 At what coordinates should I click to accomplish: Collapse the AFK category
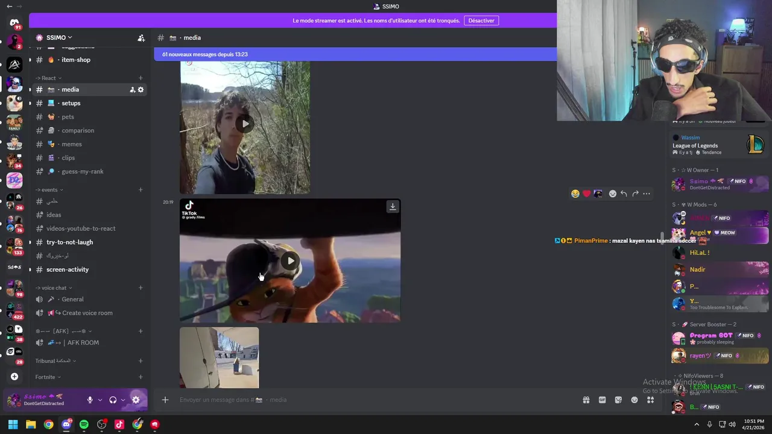click(64, 331)
